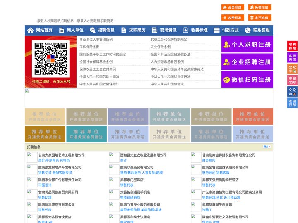The width and height of the screenshot is (298, 223).
Task: Click the 客服微信 purple side widget
Action: (292, 57)
